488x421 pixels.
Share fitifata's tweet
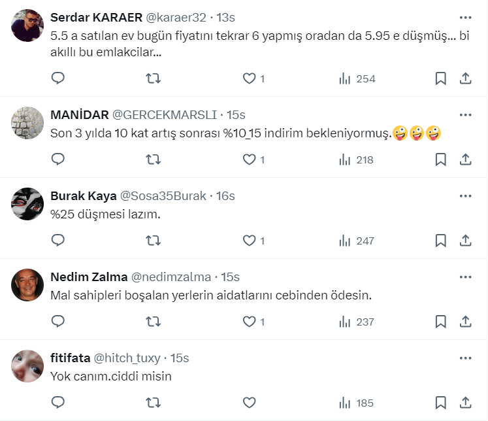pos(466,403)
